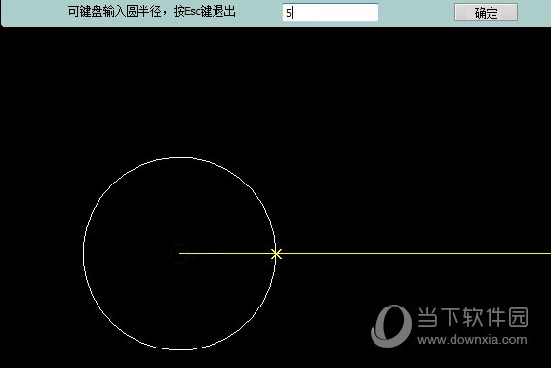Focus the circle radius input field
The image size is (551, 368).
click(331, 13)
